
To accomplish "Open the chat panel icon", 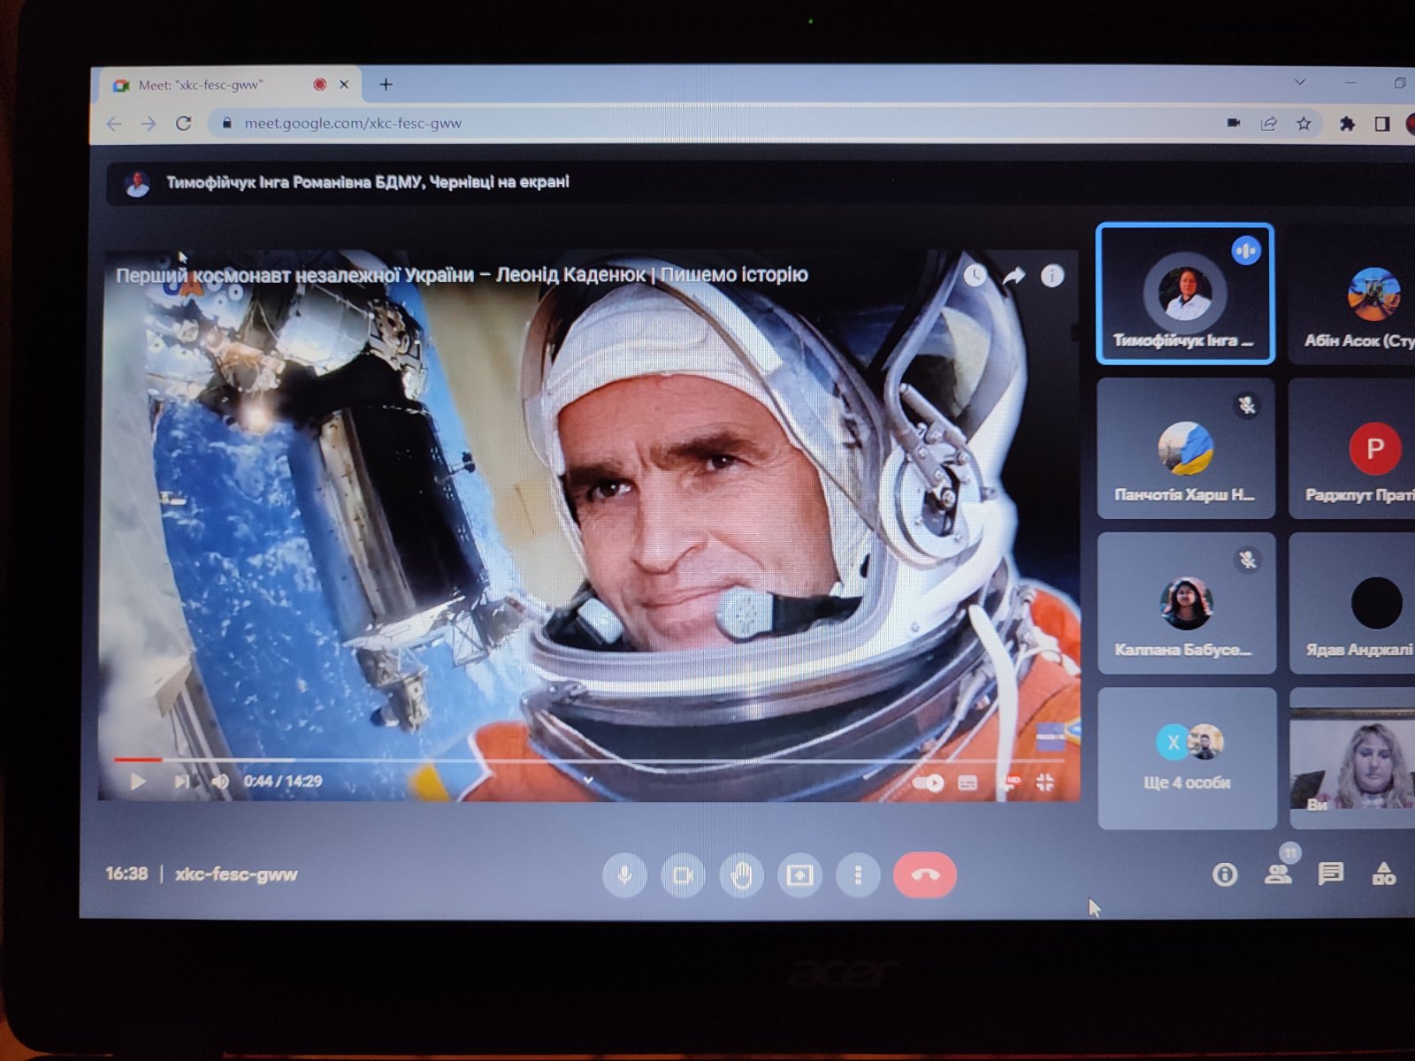I will (x=1330, y=874).
